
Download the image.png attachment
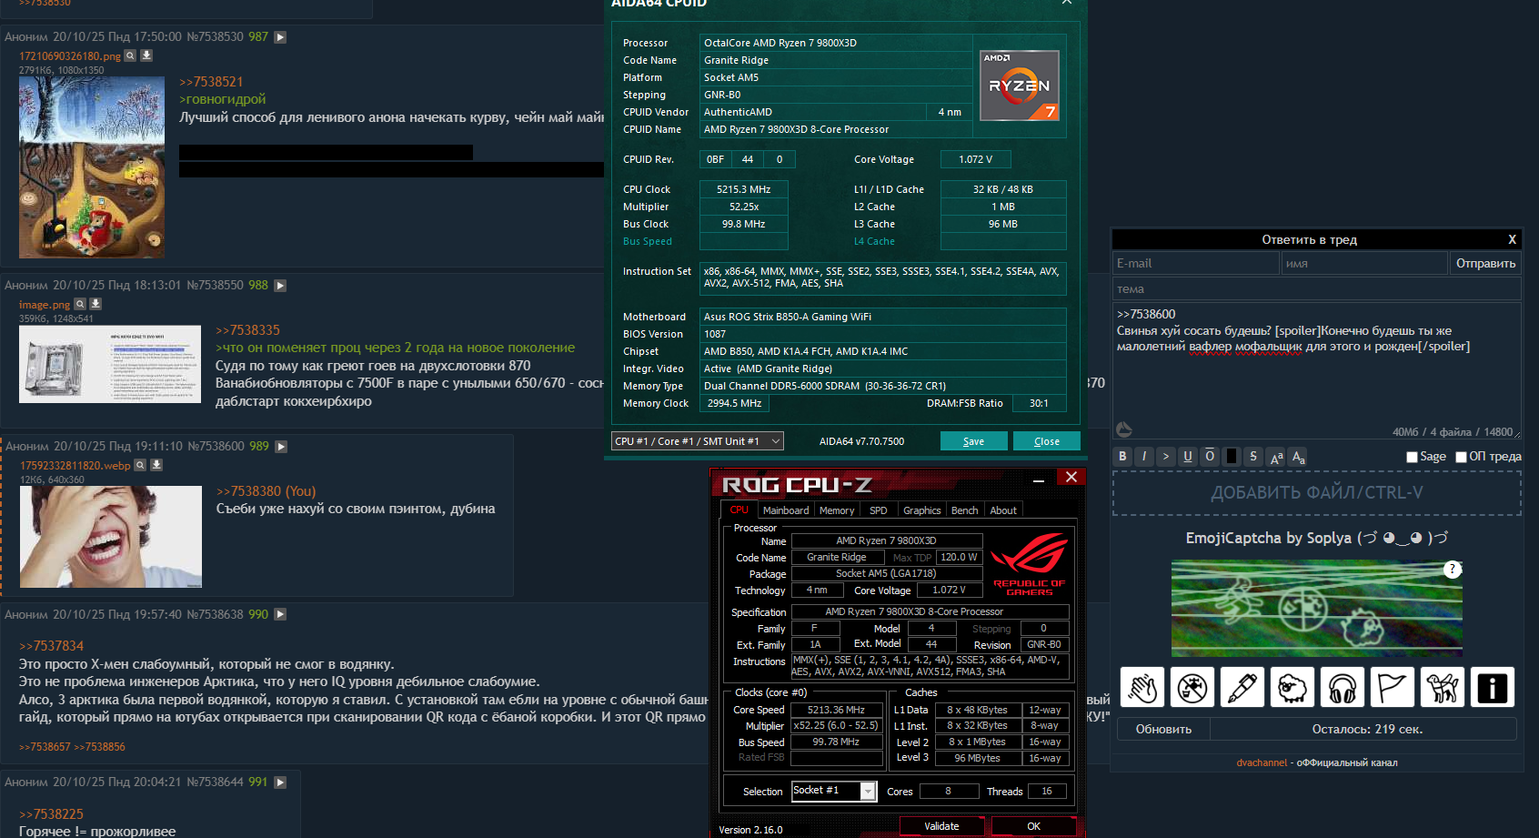(96, 304)
